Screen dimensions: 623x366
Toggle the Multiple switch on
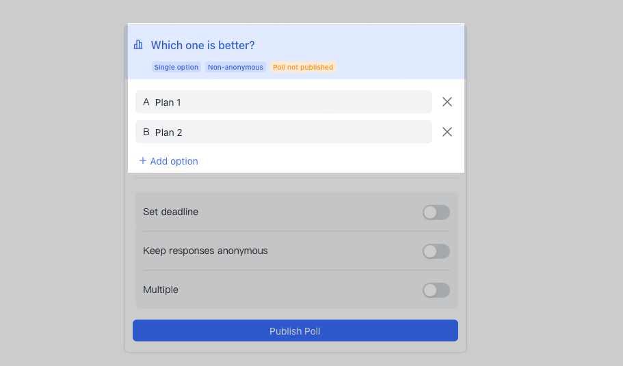click(x=436, y=290)
